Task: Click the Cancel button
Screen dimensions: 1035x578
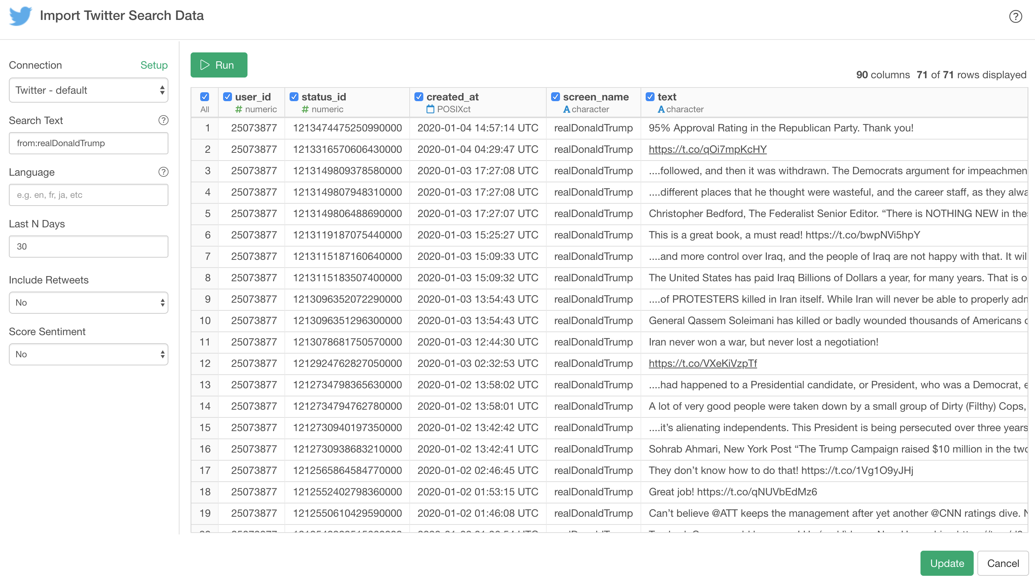Action: click(x=1003, y=563)
